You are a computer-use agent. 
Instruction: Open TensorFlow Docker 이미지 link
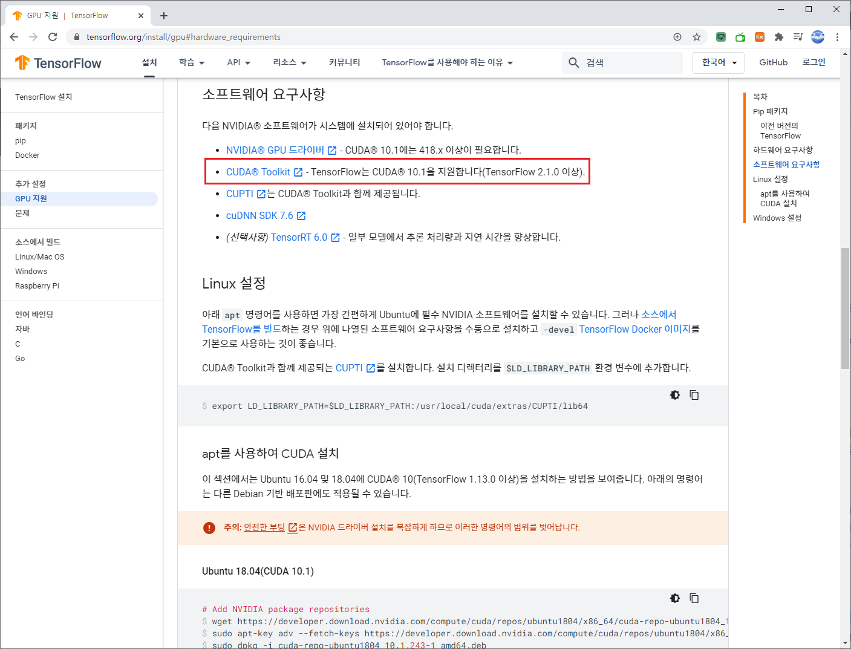635,329
